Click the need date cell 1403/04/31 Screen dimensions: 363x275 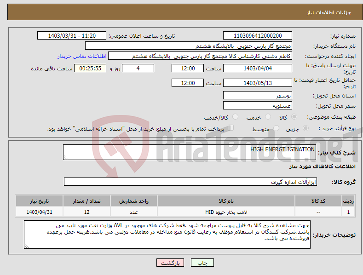coord(39,212)
